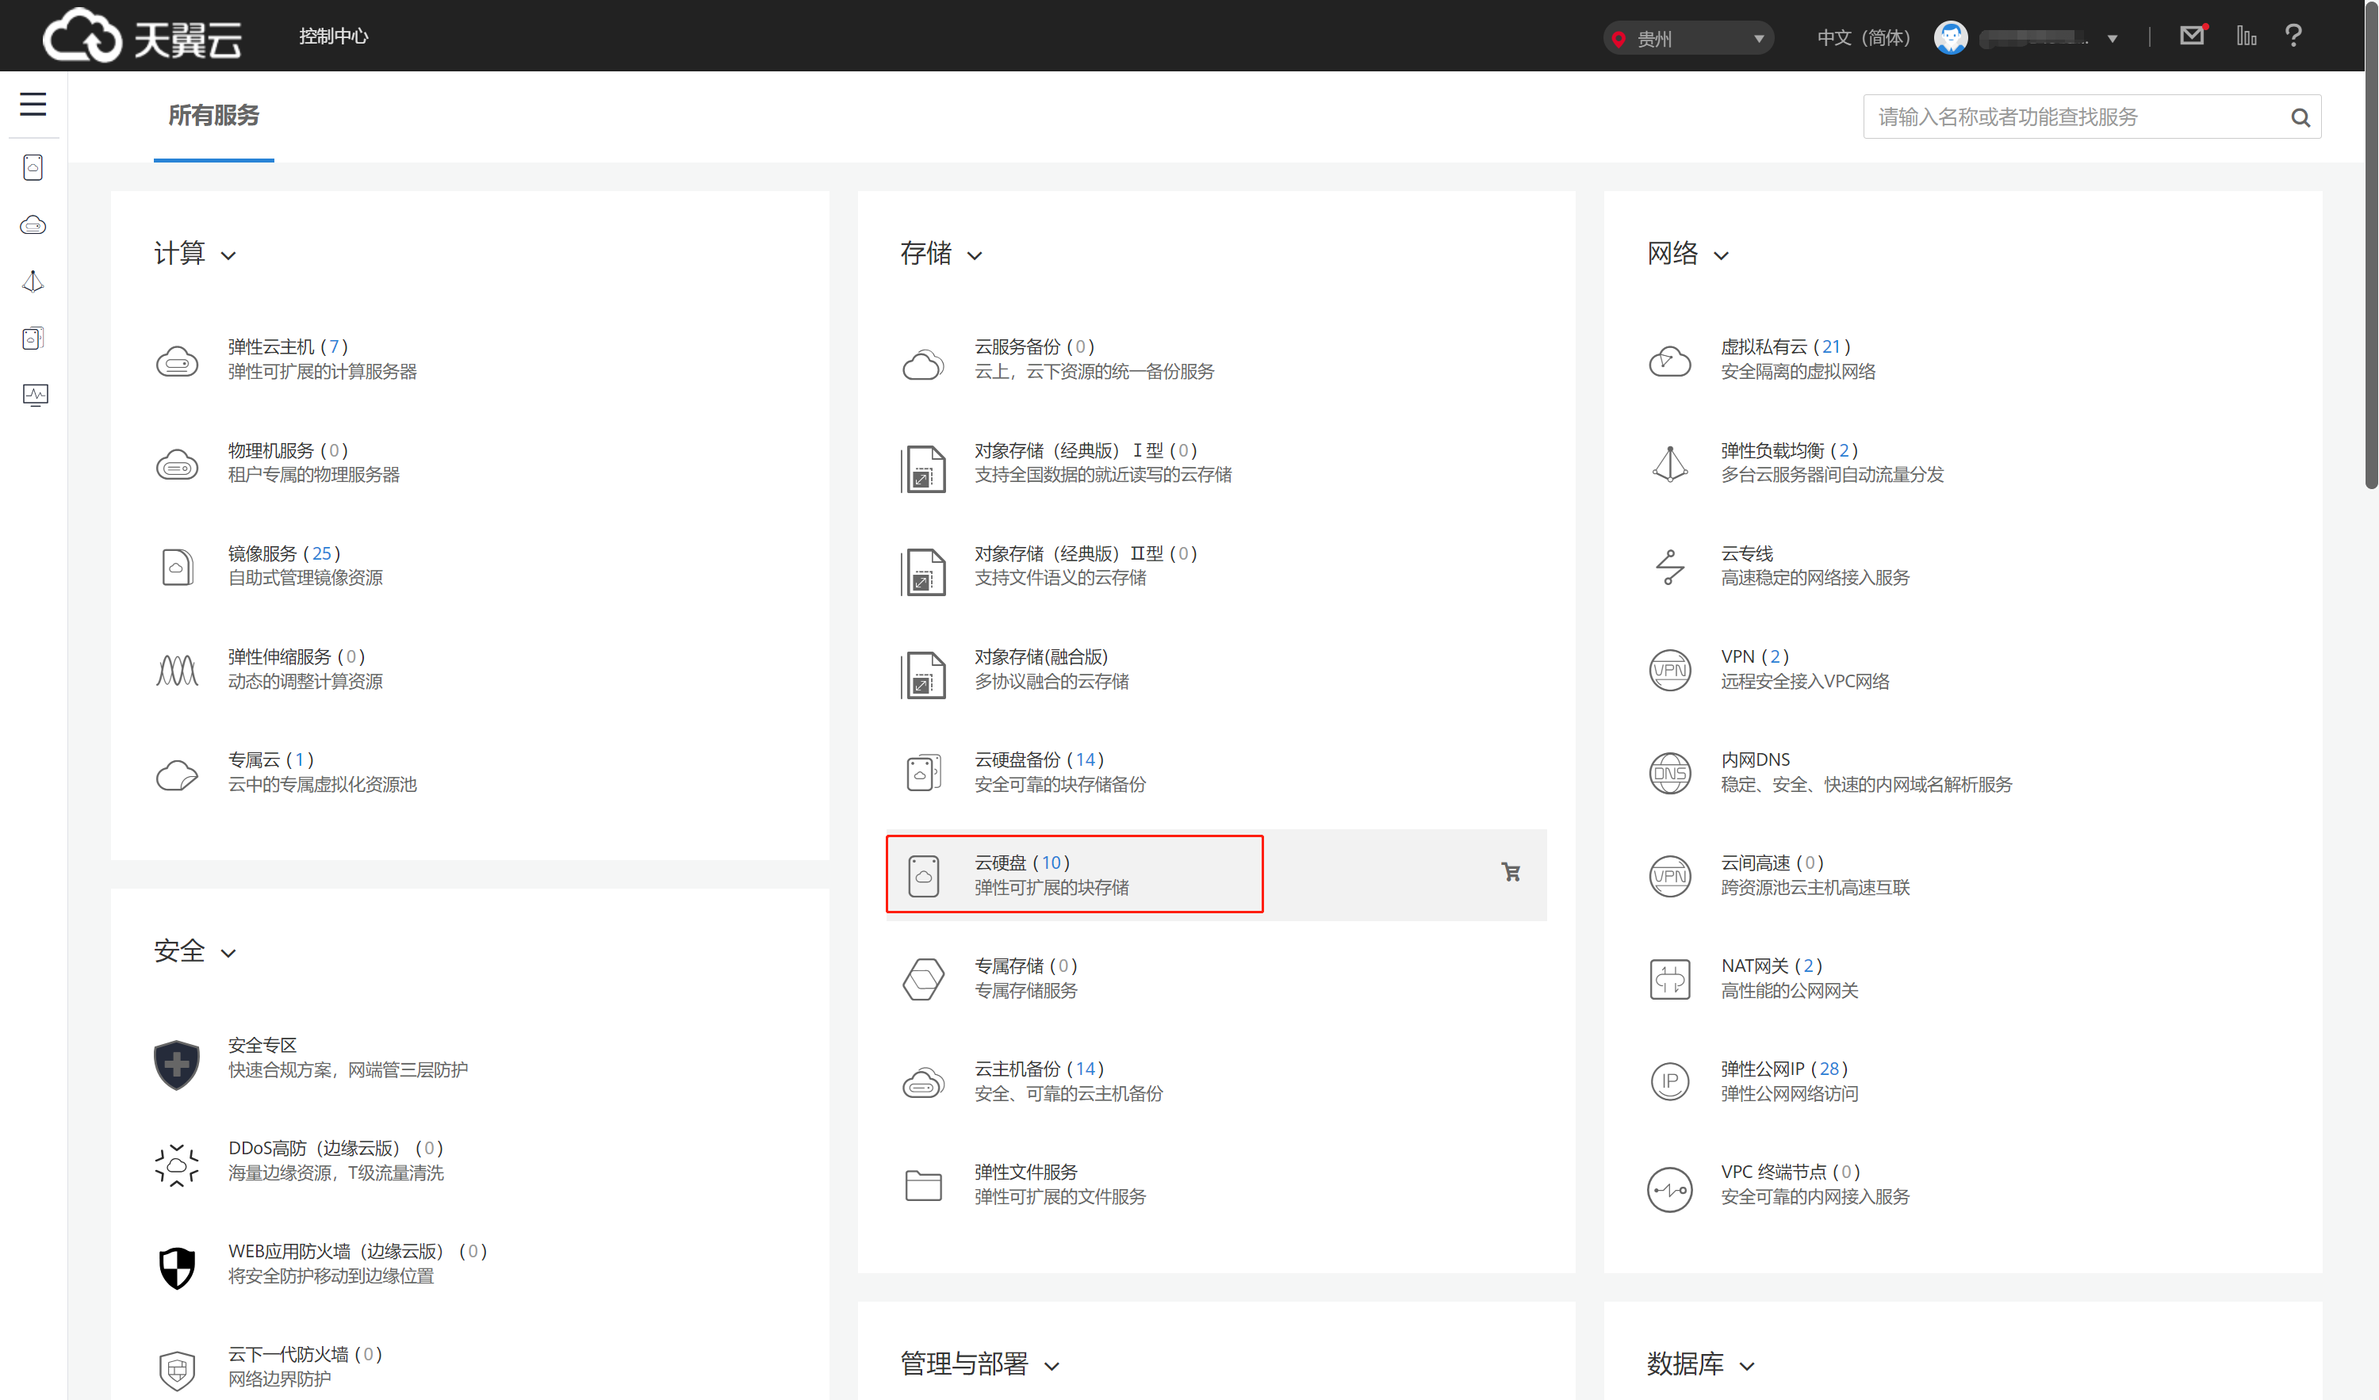Expand the user account dropdown arrow
Viewport: 2379px width, 1400px height.
pyautogui.click(x=2112, y=39)
